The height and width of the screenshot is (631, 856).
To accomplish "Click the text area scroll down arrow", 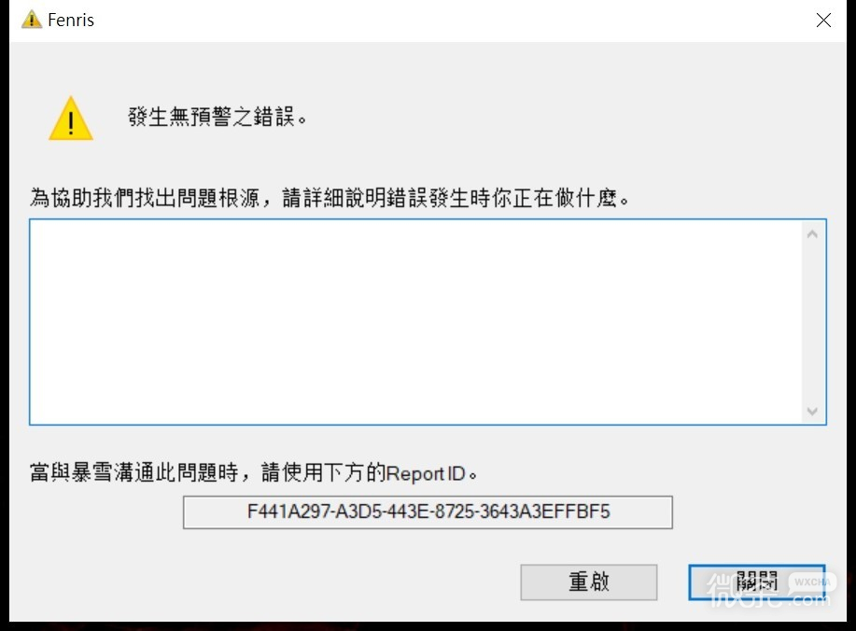I will [x=812, y=411].
